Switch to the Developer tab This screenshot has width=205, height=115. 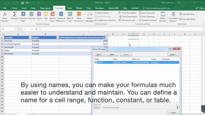[x=100, y=8]
